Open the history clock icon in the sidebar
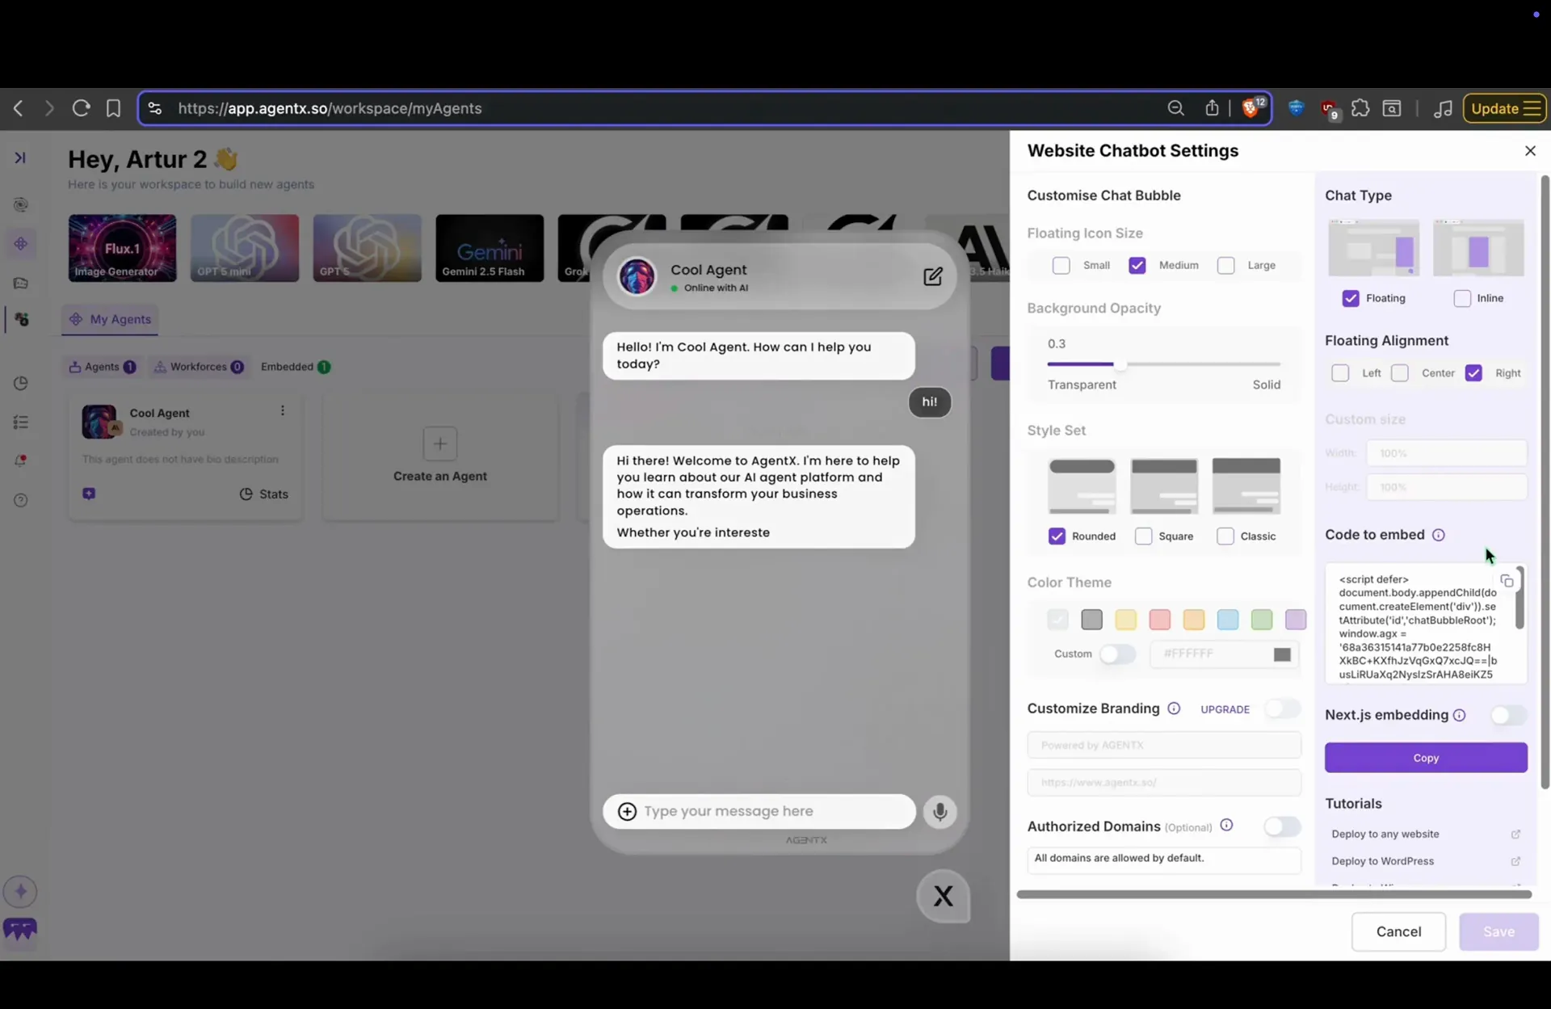1551x1009 pixels. click(21, 383)
